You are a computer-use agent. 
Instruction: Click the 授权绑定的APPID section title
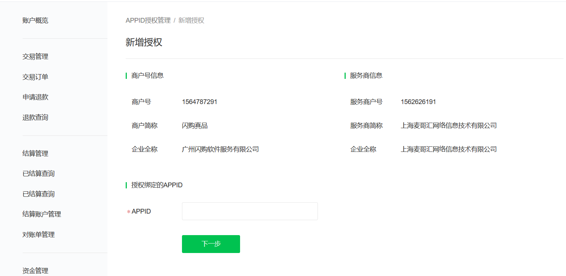157,185
